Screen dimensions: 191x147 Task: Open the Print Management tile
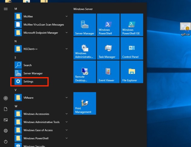click(x=85, y=103)
